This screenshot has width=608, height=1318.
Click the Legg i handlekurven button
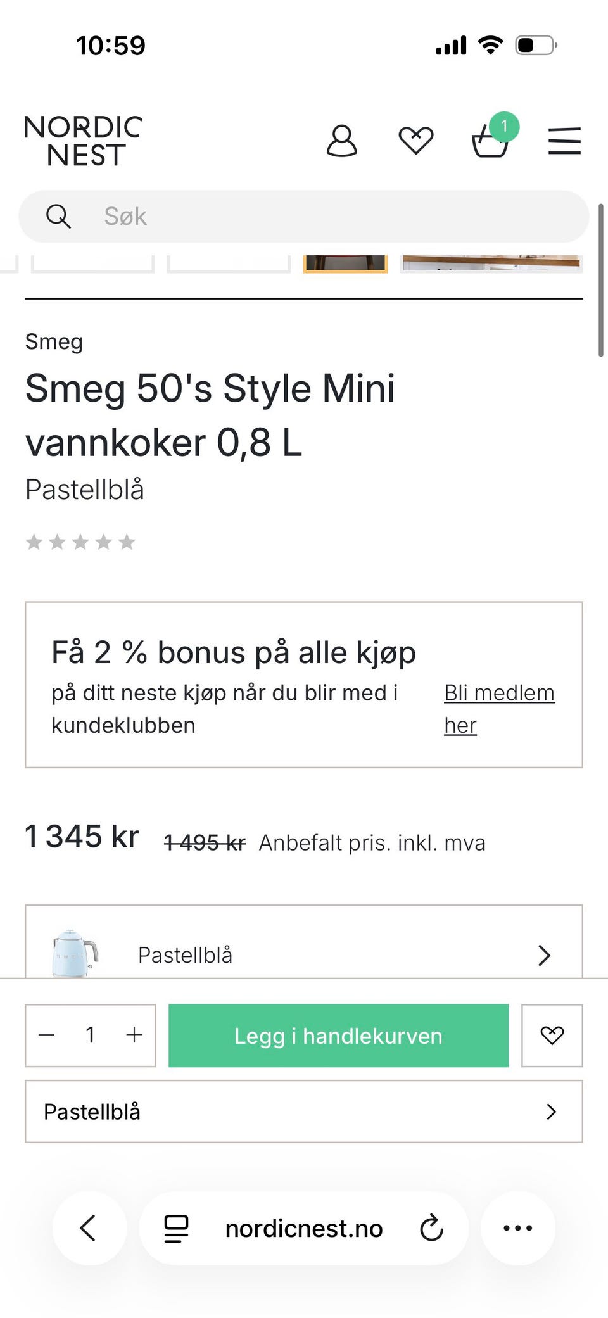click(338, 1036)
